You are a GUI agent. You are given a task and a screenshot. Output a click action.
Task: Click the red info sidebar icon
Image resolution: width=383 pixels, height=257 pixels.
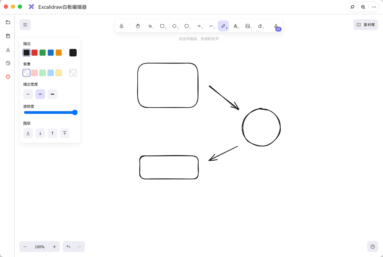[x=8, y=77]
